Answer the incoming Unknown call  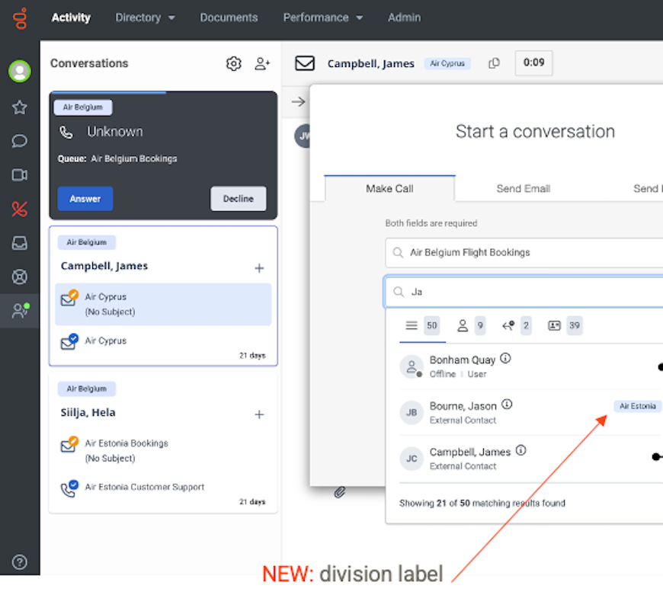tap(85, 199)
